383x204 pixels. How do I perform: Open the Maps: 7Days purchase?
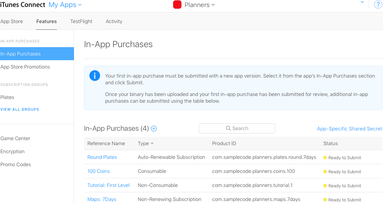102,199
